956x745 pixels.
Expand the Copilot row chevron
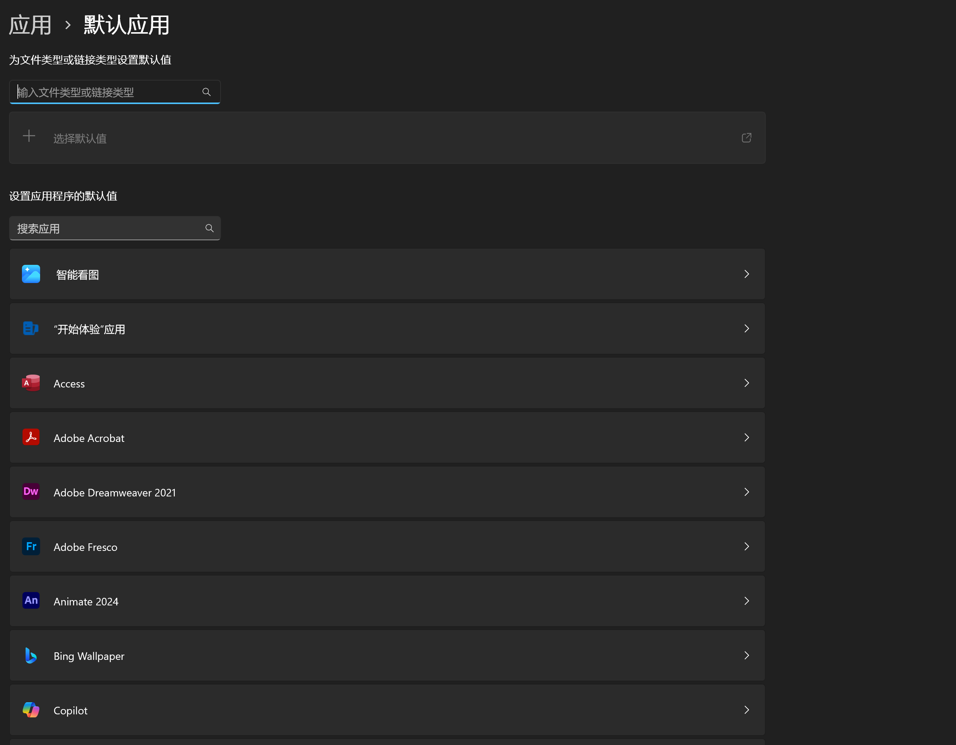(747, 710)
